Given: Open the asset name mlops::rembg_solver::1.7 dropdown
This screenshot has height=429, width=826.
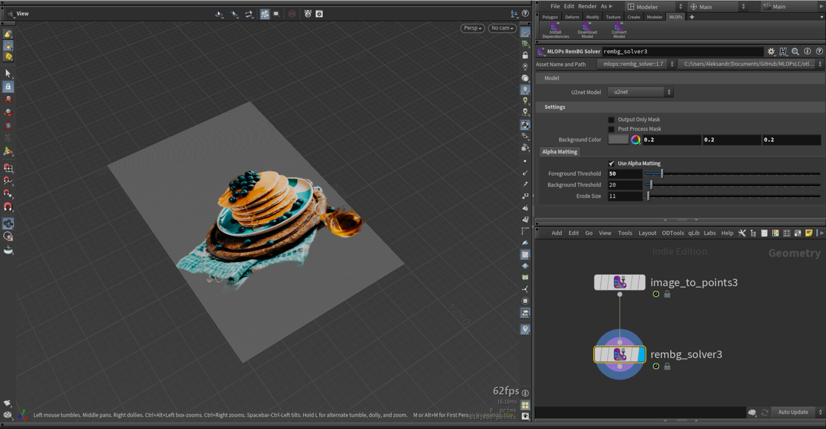Looking at the screenshot, I should [637, 65].
